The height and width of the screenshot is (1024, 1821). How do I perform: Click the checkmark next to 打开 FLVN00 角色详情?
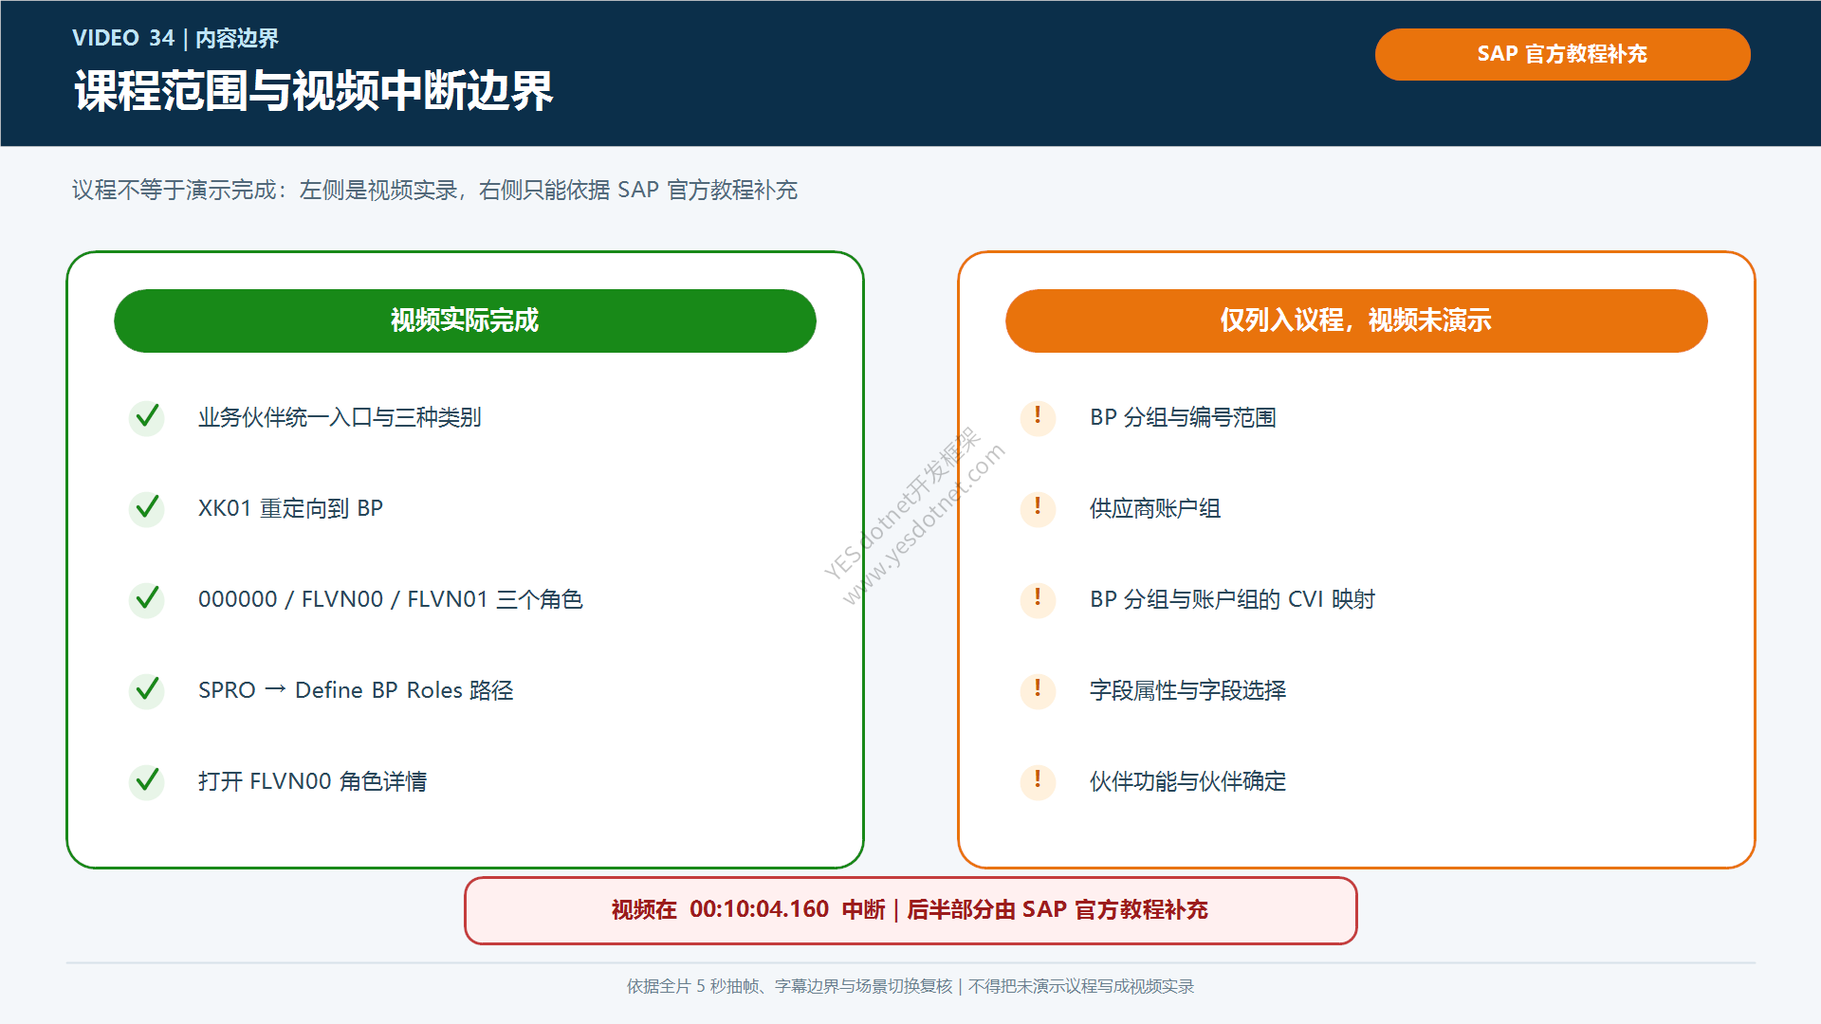pos(147,781)
